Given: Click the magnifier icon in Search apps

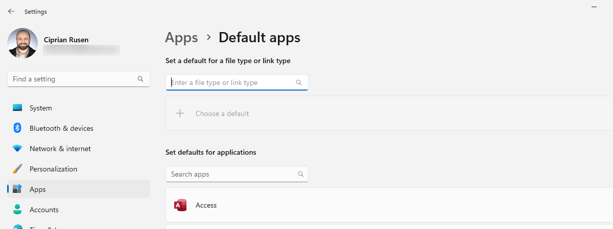Looking at the screenshot, I should (301, 174).
